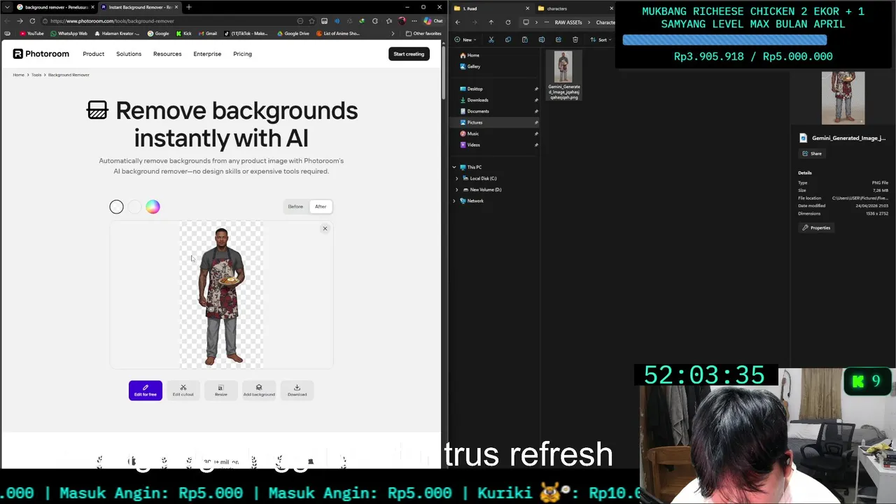
Task: Click the Share icon in File Explorer toolbar
Action: click(559, 40)
